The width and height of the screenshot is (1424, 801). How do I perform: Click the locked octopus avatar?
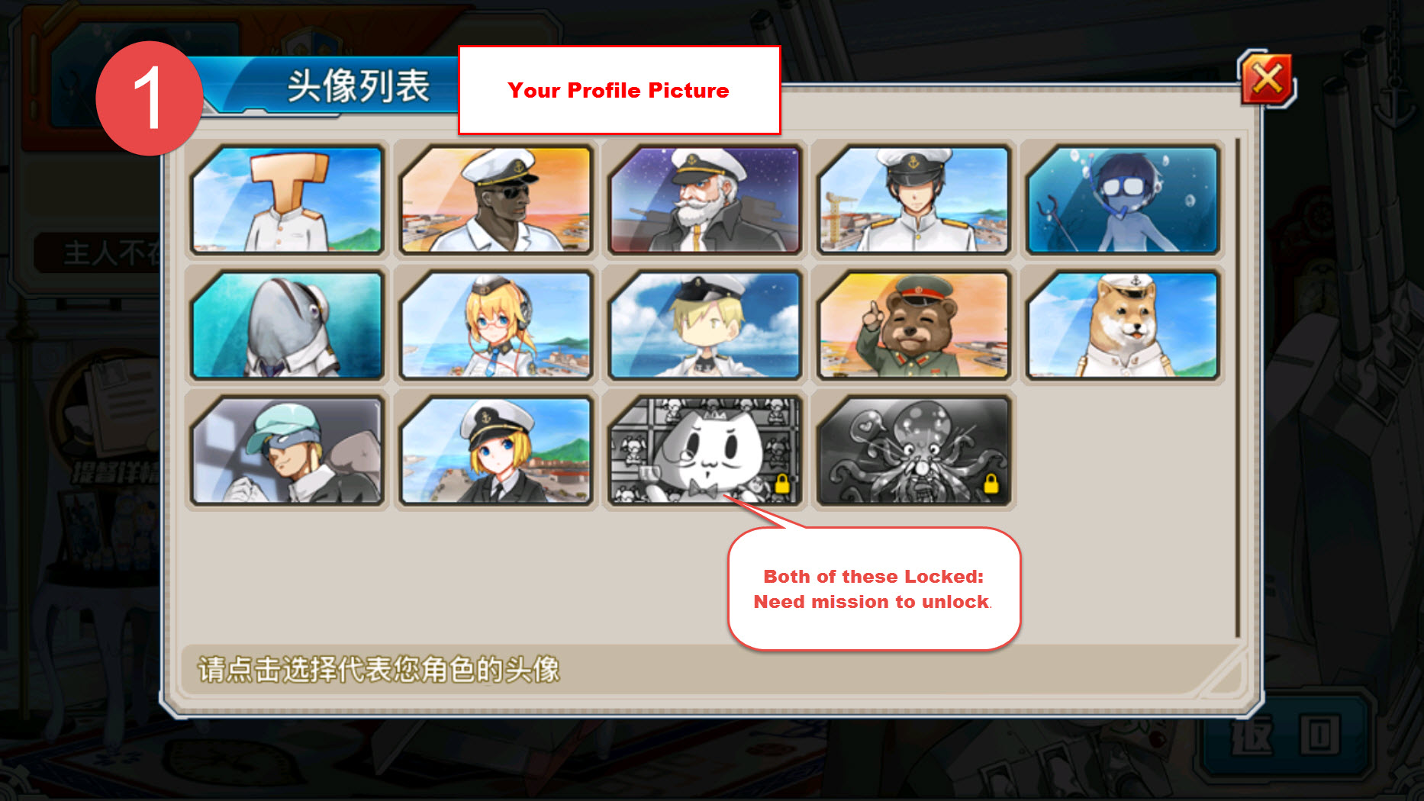coord(914,450)
